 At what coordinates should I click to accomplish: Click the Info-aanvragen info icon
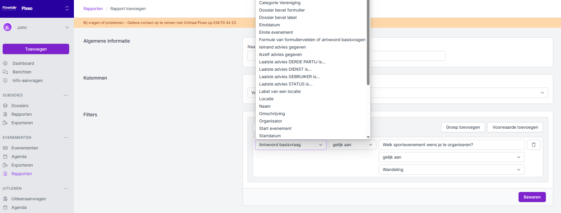(x=5, y=80)
